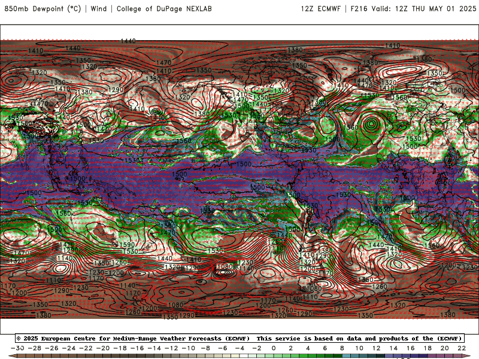Viewport: 479px width, 359px height.
Task: Click the '-20' dewpoint scale label
Action: 103,348
